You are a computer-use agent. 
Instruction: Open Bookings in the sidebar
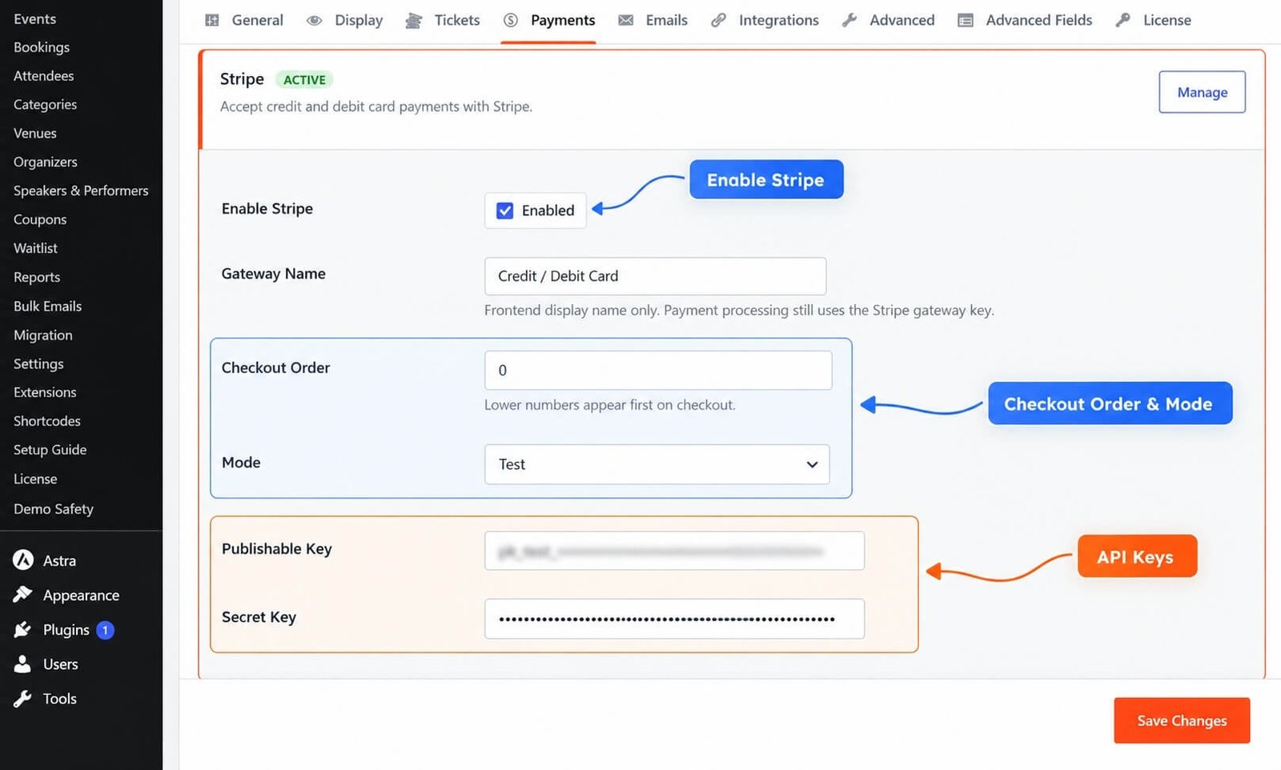(42, 47)
